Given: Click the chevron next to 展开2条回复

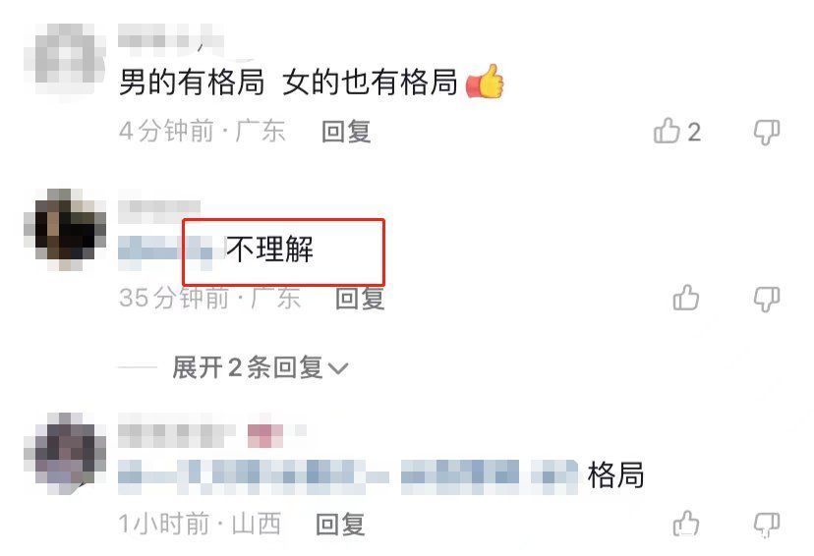Looking at the screenshot, I should 338,368.
